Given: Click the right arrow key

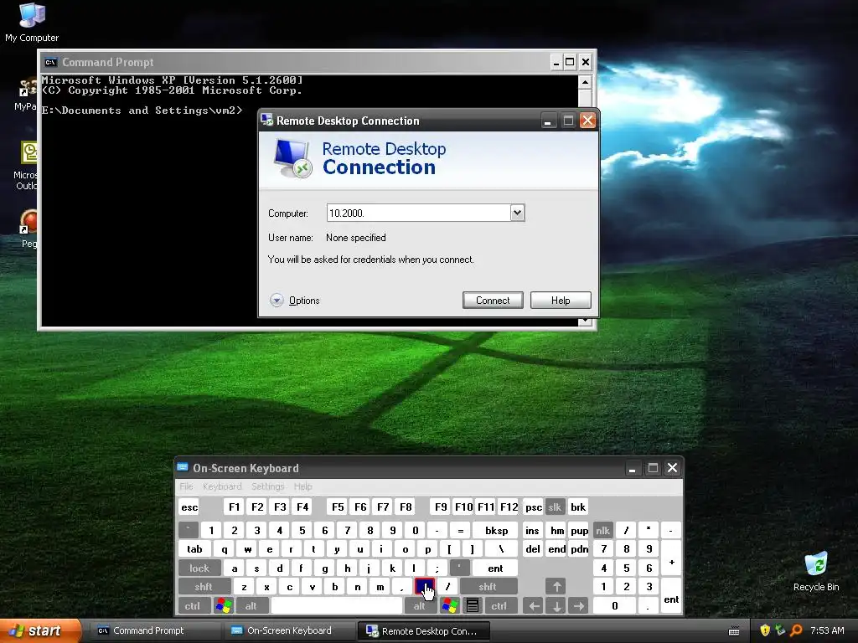Looking at the screenshot, I should click(579, 606).
